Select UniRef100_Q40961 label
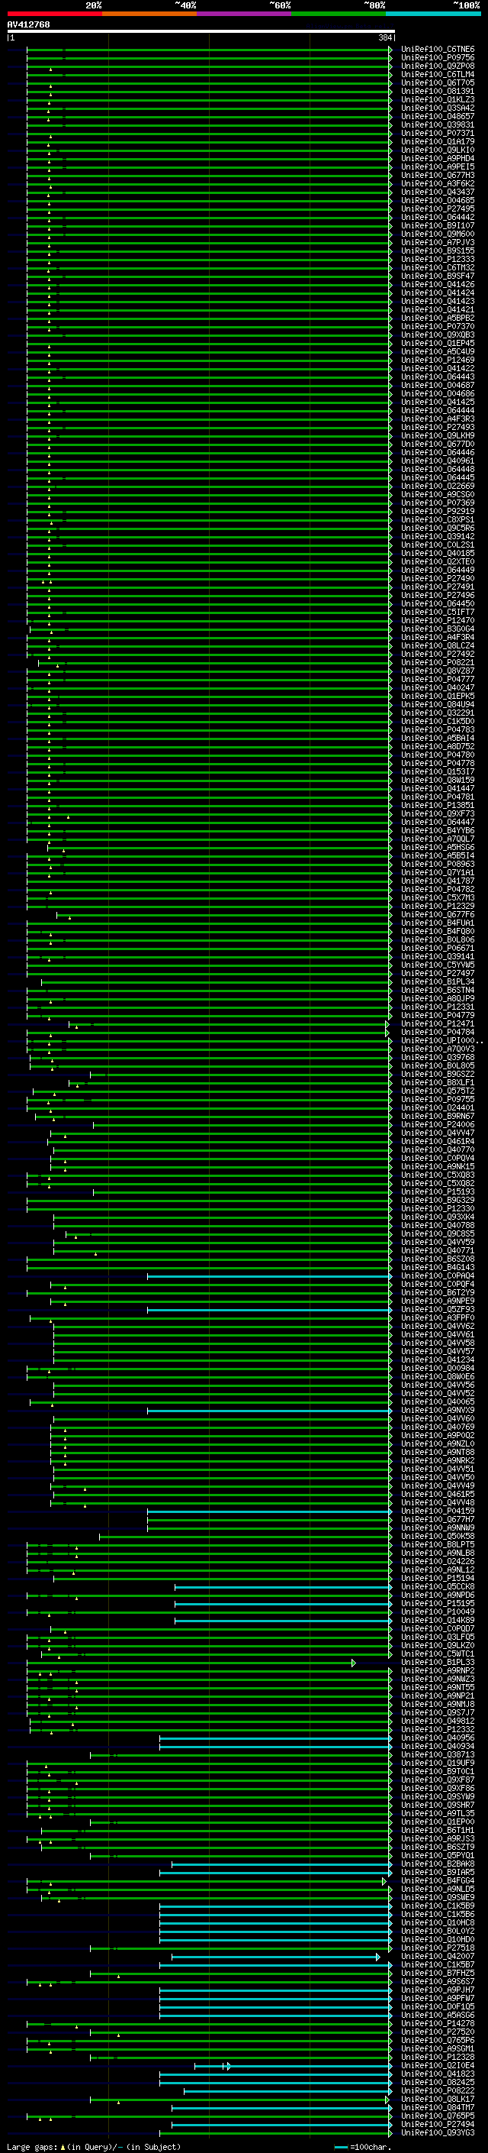488x2153 pixels. click(438, 461)
